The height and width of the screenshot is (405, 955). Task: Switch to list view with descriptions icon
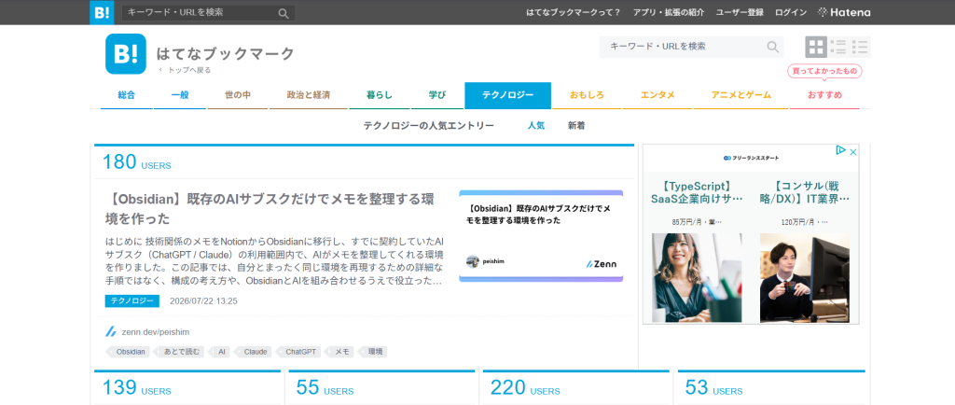click(838, 47)
